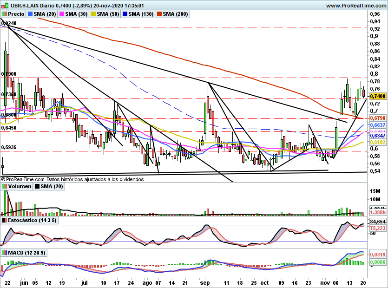The width and height of the screenshot is (388, 288).
Task: Click the SMA (200) red legend icon
Action: [x=159, y=14]
